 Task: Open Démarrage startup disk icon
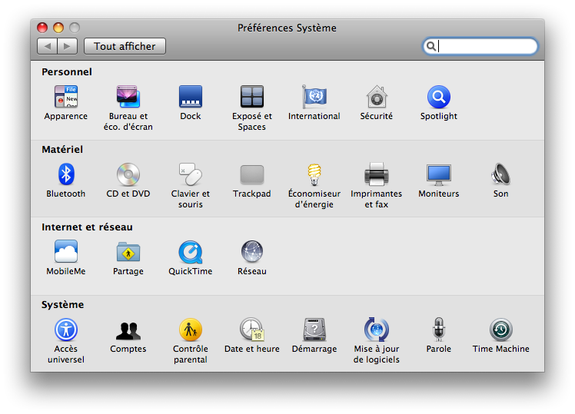click(x=314, y=330)
